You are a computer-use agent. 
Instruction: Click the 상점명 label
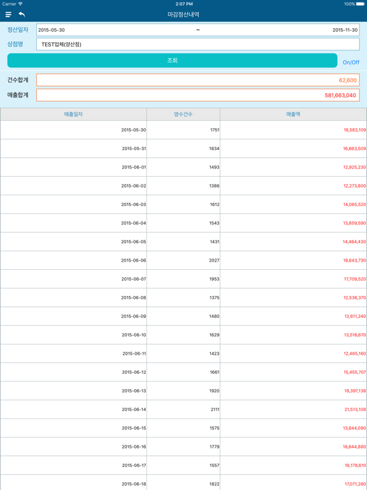pos(15,44)
